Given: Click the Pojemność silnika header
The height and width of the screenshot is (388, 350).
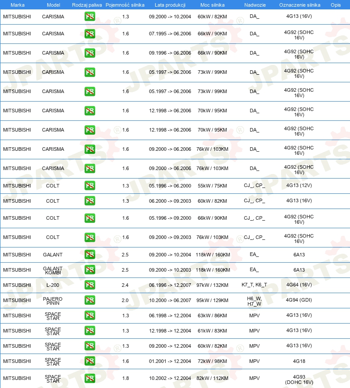Looking at the screenshot, I should click(125, 5).
